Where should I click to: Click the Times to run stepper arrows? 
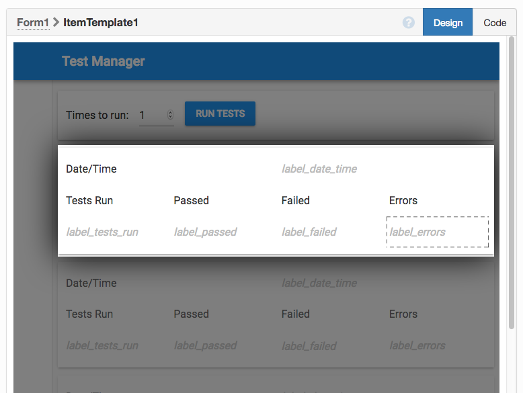coord(170,115)
